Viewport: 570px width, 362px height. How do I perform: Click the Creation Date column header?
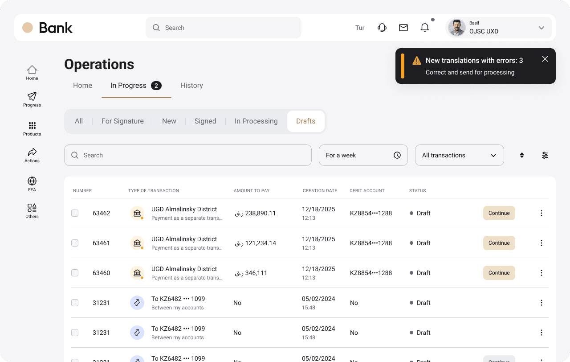[x=320, y=191]
